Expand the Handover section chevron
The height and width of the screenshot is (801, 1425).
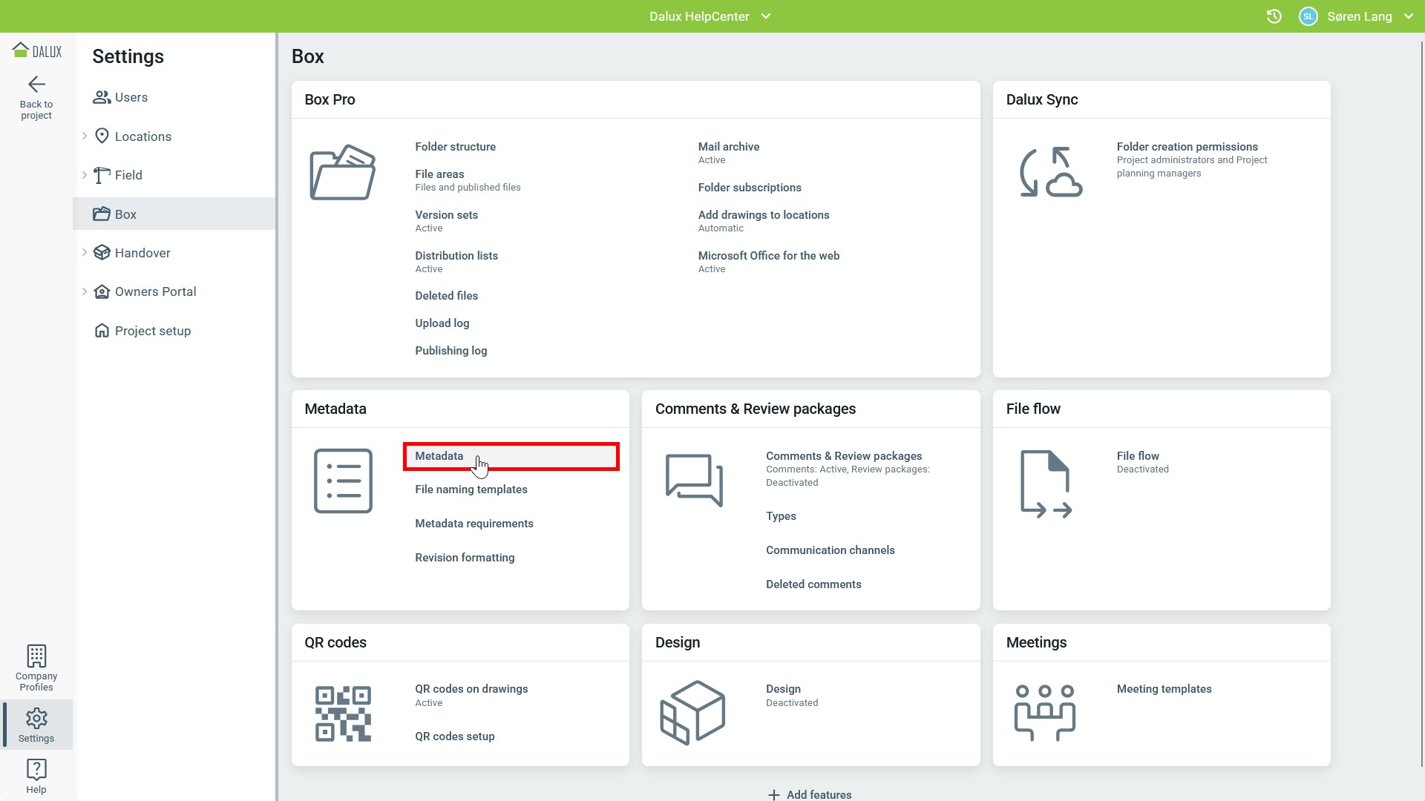[85, 253]
